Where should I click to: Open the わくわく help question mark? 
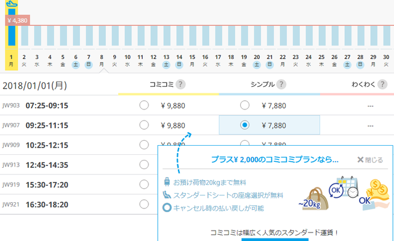coord(382,84)
